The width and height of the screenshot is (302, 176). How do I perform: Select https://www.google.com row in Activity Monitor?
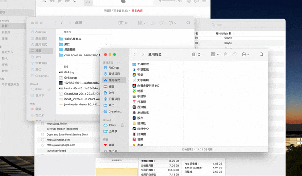(x=61, y=145)
